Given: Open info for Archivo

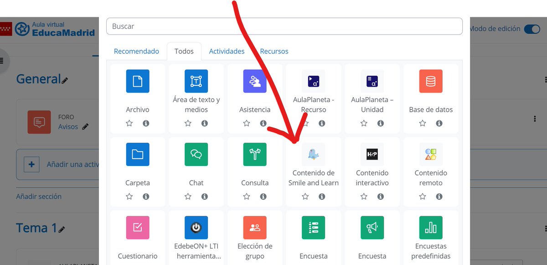Looking at the screenshot, I should pyautogui.click(x=146, y=123).
